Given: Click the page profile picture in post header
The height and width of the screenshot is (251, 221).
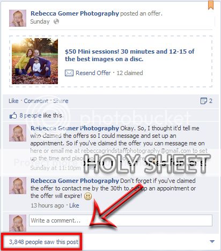Looking at the screenshot, I should point(18,18).
